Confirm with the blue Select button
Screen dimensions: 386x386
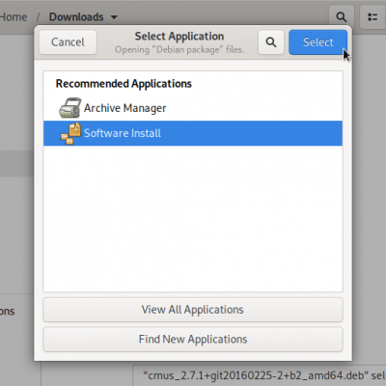[x=317, y=42]
